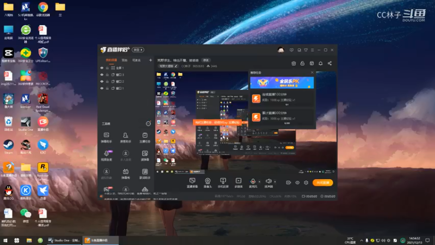Select the 窗口 3 source row
This screenshot has height=245, width=435.
126,75
